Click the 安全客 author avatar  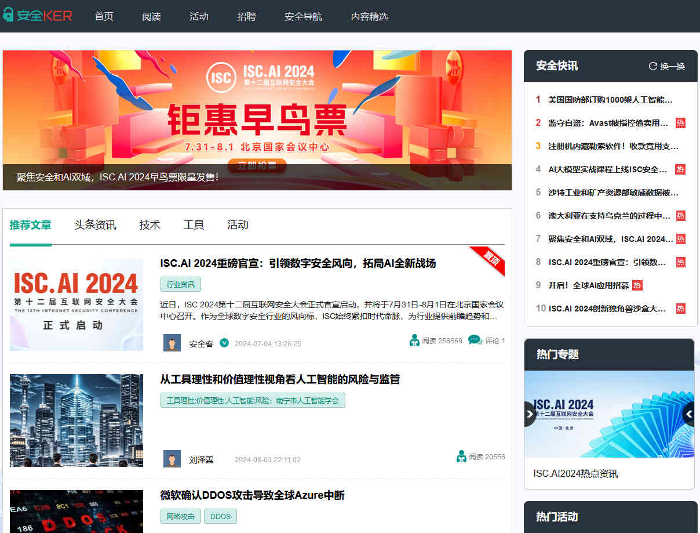[172, 343]
